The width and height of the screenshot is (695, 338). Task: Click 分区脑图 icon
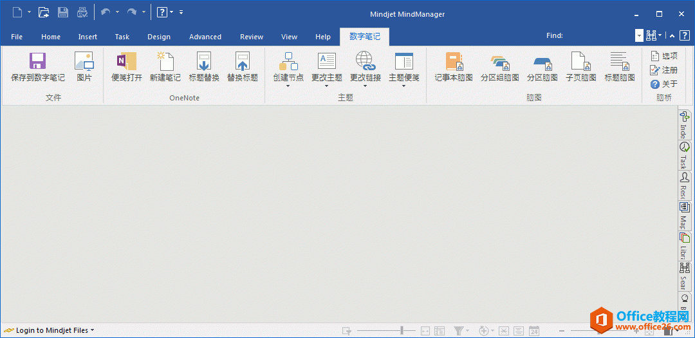click(542, 64)
